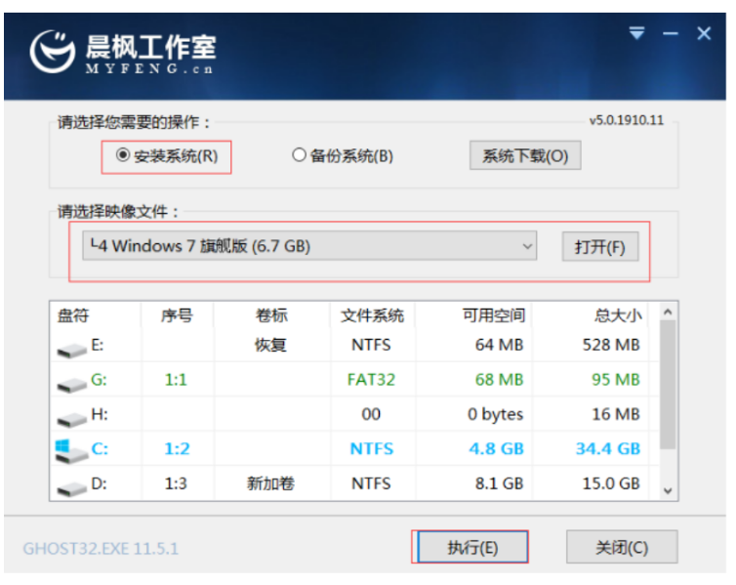Minimize the 晨枫工作室 window
This screenshot has width=736, height=585.
point(671,33)
